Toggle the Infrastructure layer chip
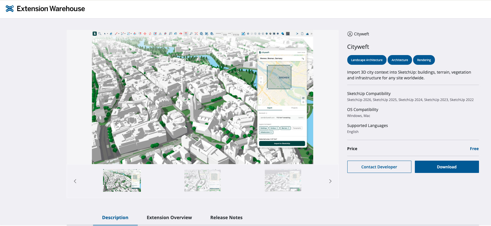Image resolution: width=491 pixels, height=226 pixels. click(x=266, y=132)
